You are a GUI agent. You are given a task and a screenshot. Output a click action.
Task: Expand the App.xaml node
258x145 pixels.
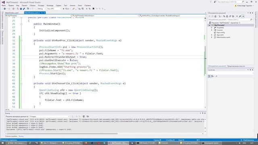coord(212,35)
